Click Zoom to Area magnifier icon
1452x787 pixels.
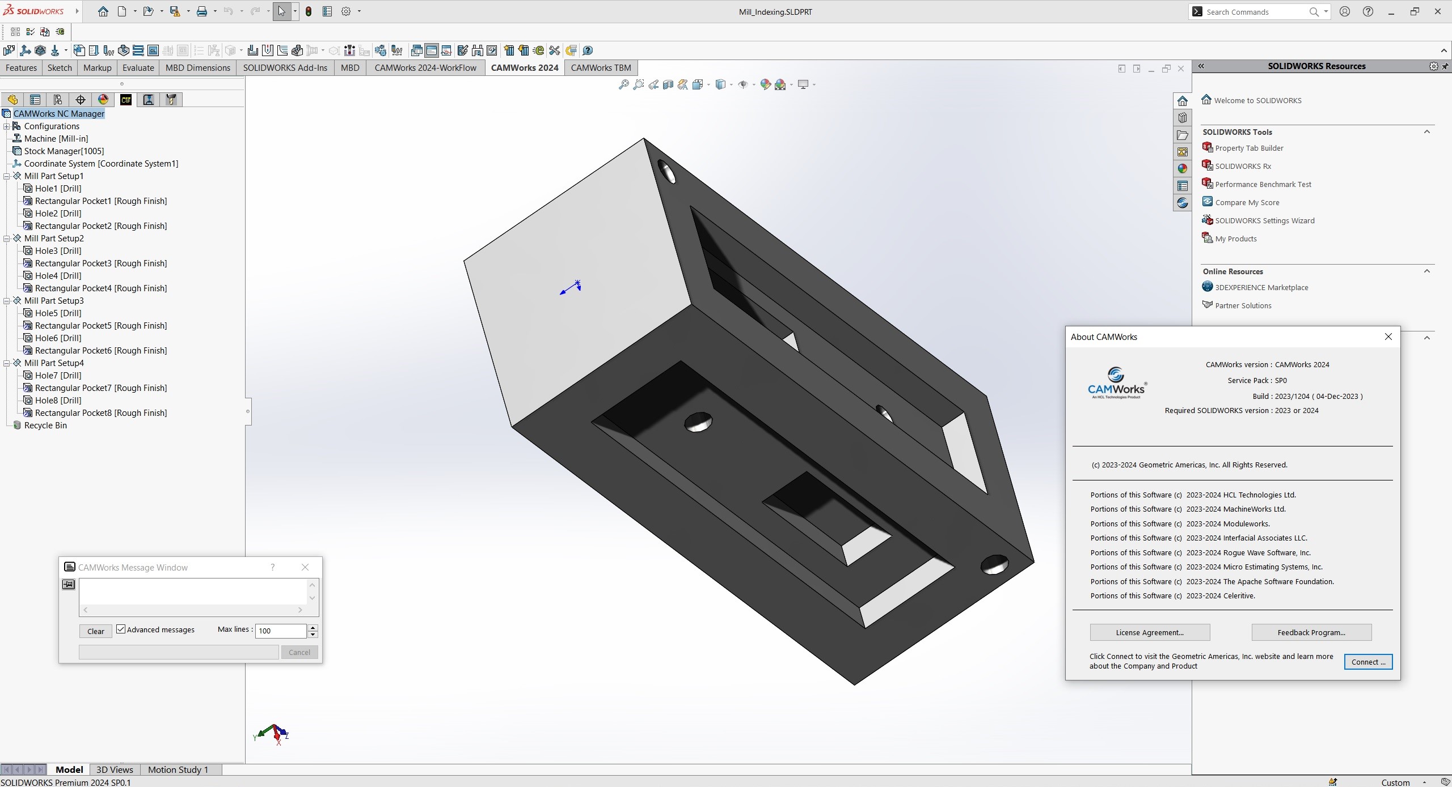tap(638, 84)
